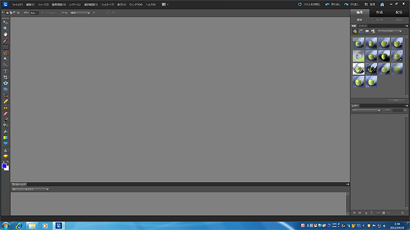Open the File menu

coord(17,4)
